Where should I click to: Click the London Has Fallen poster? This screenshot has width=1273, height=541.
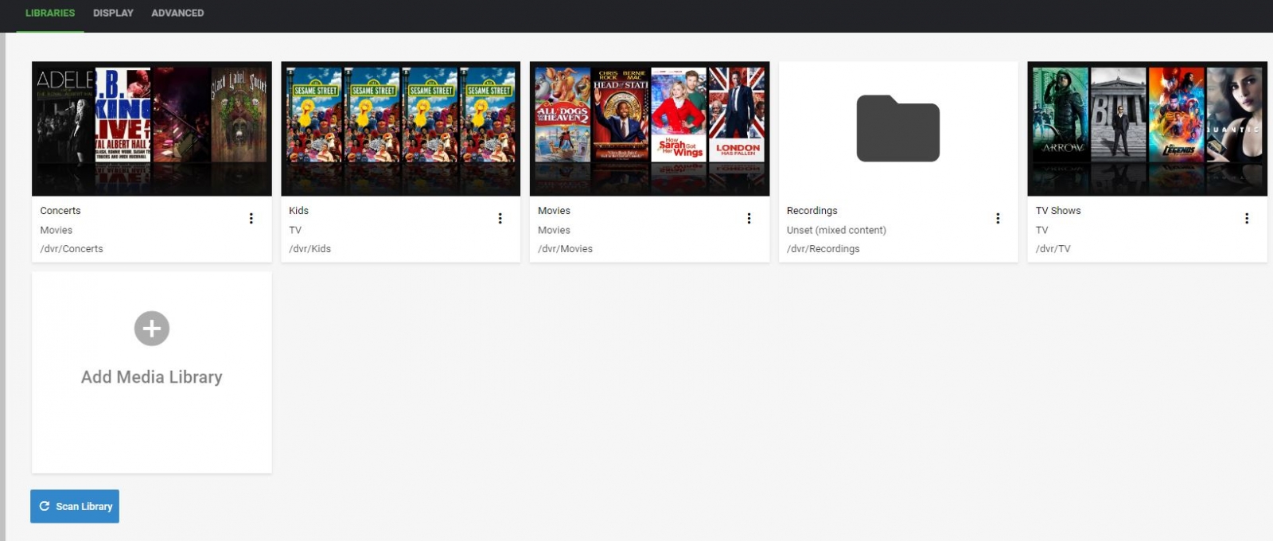point(737,115)
